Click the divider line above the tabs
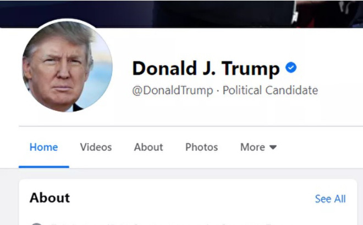Viewport: 363px width, 225px height. (191, 126)
